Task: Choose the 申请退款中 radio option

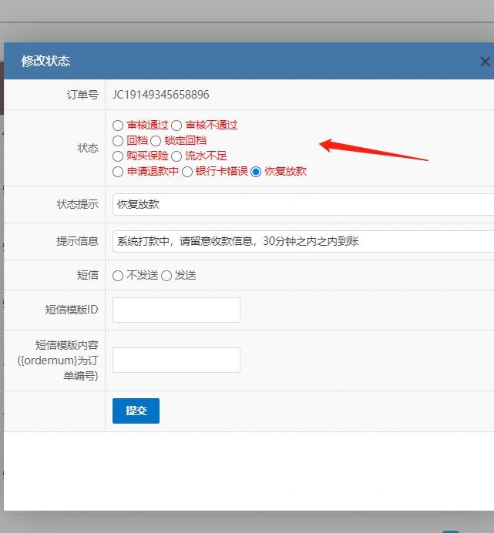Action: [x=118, y=172]
